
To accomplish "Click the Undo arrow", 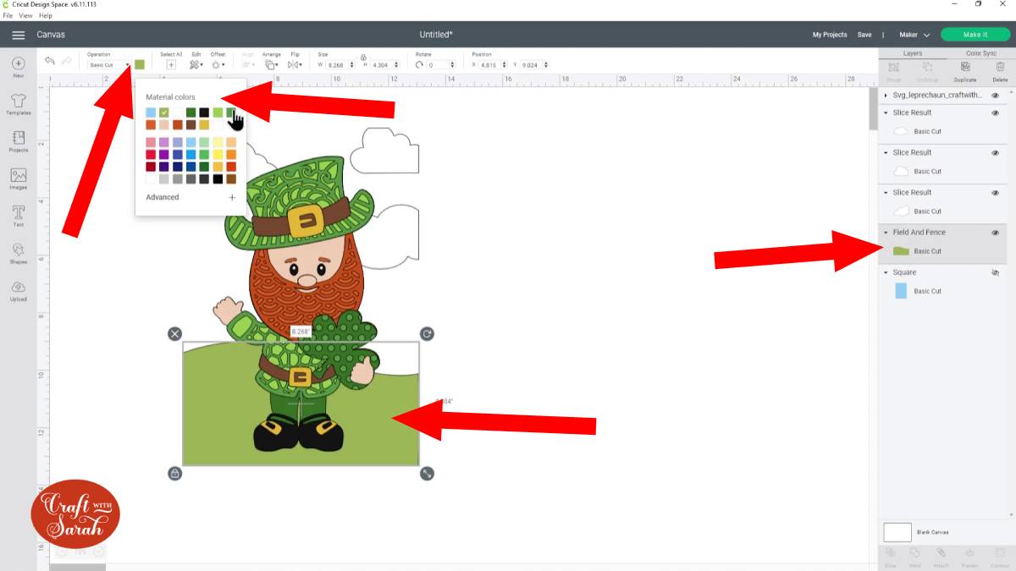I will 49,61.
